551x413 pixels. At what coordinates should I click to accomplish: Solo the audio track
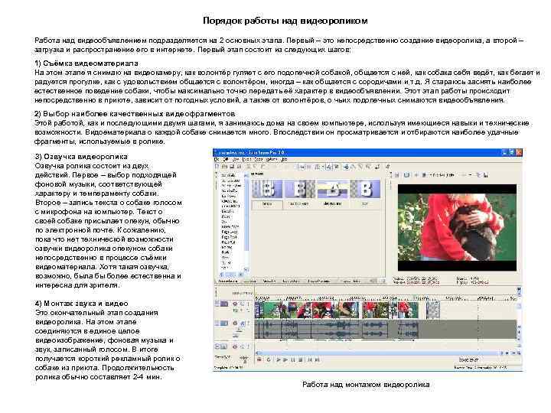click(x=249, y=323)
